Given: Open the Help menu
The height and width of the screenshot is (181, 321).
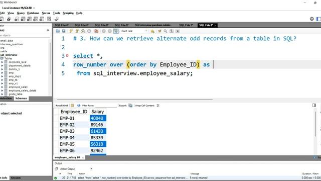Looking at the screenshot, I should click(x=79, y=13).
